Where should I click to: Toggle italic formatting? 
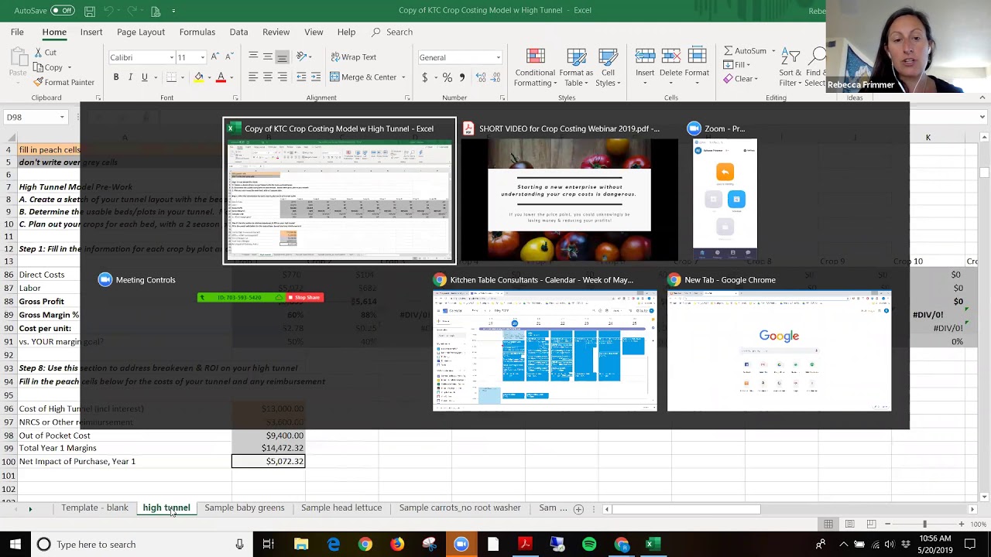click(130, 77)
